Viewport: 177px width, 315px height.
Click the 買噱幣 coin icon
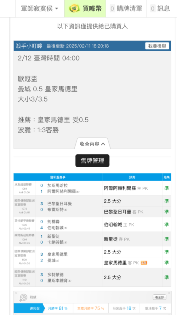[x=74, y=9]
